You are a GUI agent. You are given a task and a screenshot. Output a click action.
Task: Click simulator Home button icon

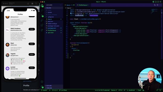coord(28,4)
